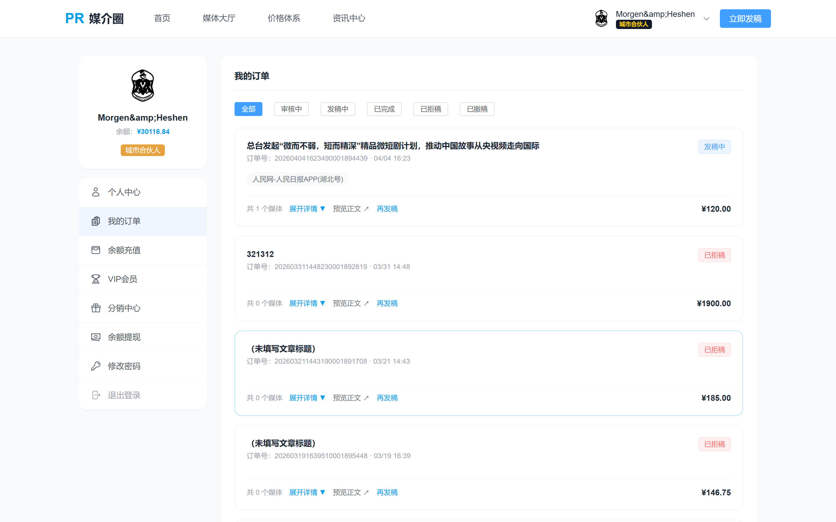Viewport: 836px width, 522px height.
Task: Show 已完成 orders
Action: tap(384, 109)
